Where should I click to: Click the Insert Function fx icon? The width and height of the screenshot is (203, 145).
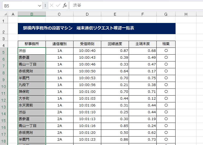coord(65,5)
